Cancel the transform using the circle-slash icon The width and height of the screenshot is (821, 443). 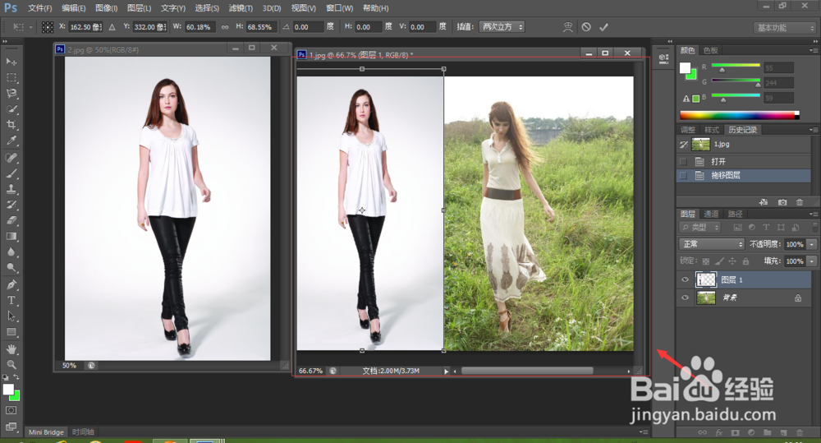pyautogui.click(x=586, y=27)
